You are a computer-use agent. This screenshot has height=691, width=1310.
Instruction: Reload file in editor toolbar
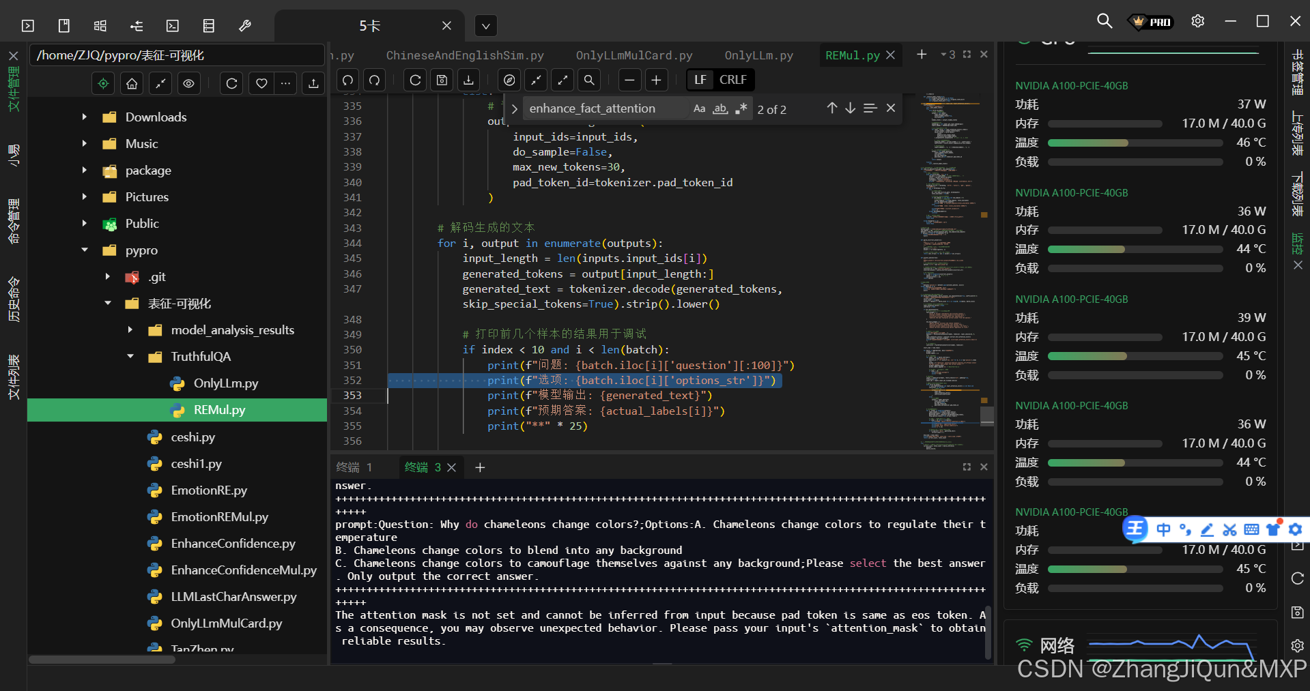tap(415, 80)
